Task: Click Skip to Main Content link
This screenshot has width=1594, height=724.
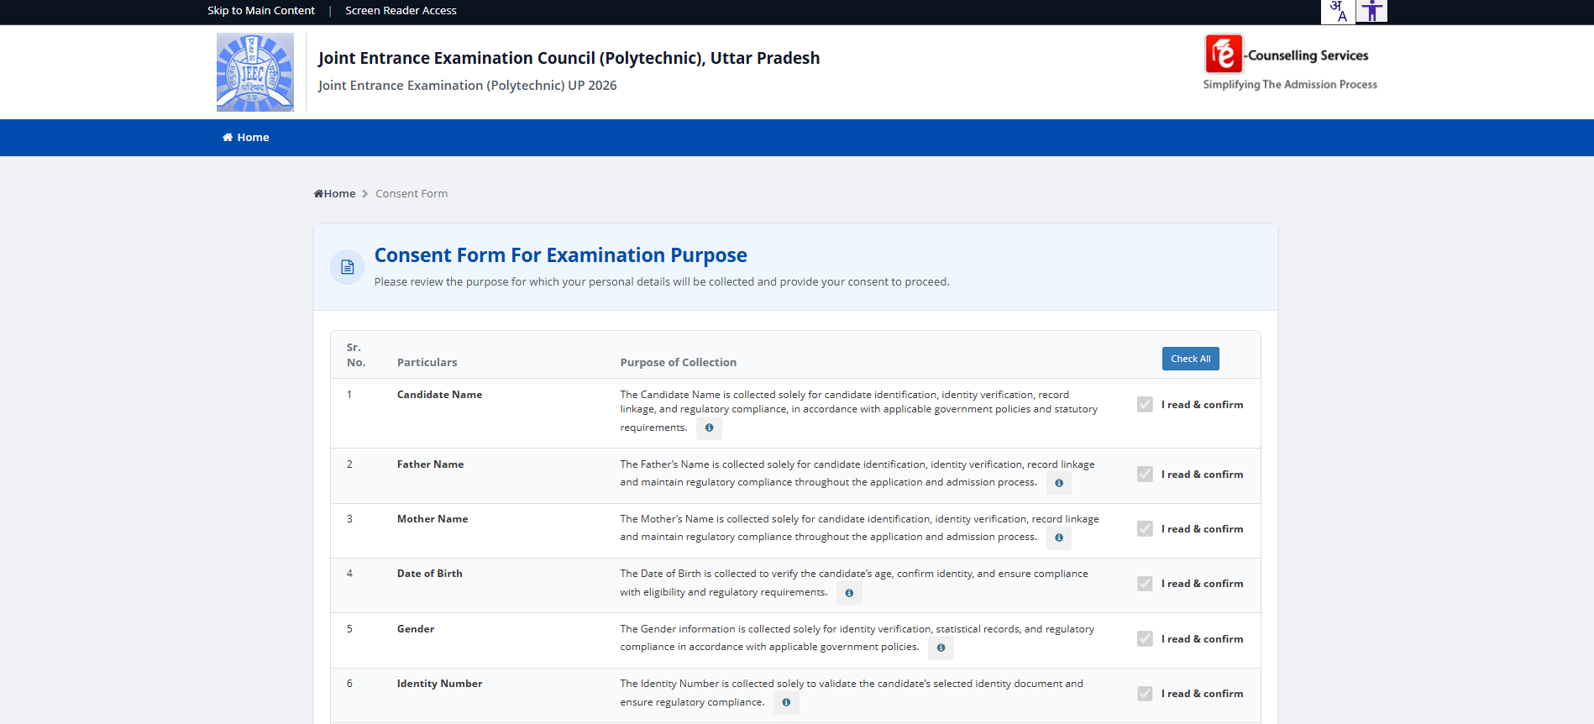Action: pyautogui.click(x=261, y=11)
